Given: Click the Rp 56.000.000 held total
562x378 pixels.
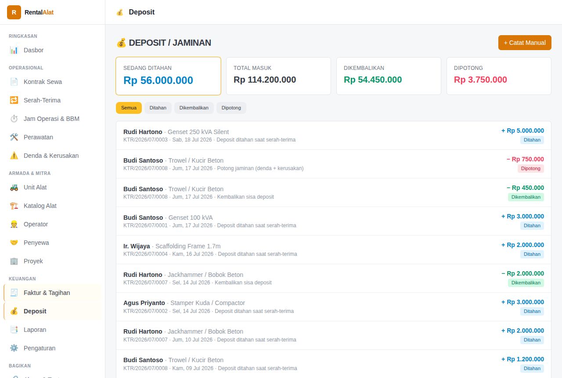Looking at the screenshot, I should (x=158, y=80).
